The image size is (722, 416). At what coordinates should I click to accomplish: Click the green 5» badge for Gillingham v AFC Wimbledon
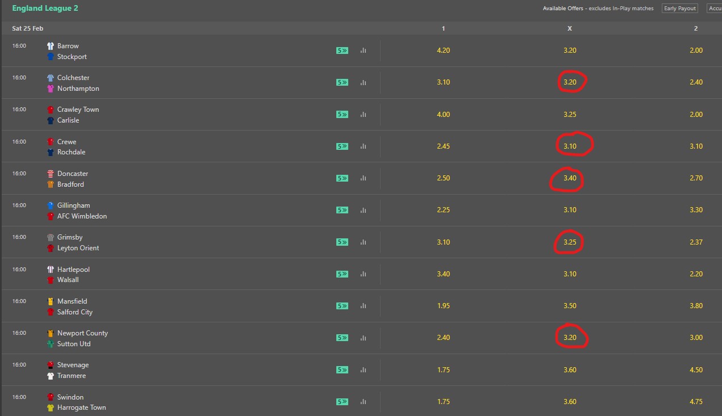(342, 210)
